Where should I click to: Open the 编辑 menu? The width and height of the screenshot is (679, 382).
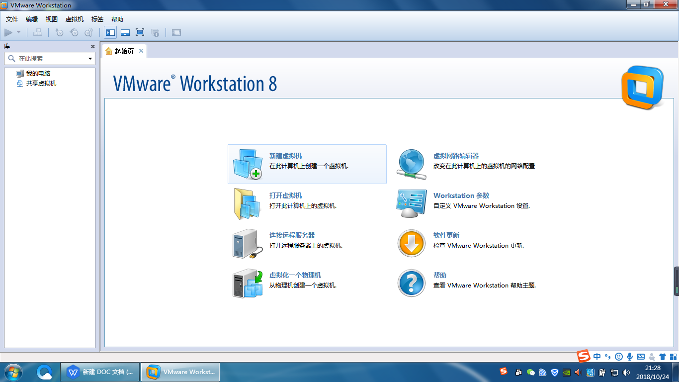pos(32,19)
